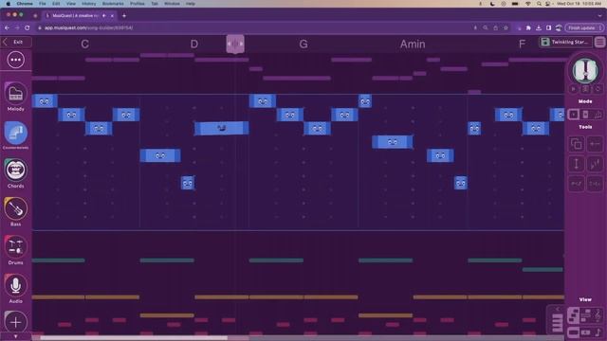Image resolution: width=607 pixels, height=341 pixels.
Task: Select the music notes Mode option
Action: click(x=598, y=115)
